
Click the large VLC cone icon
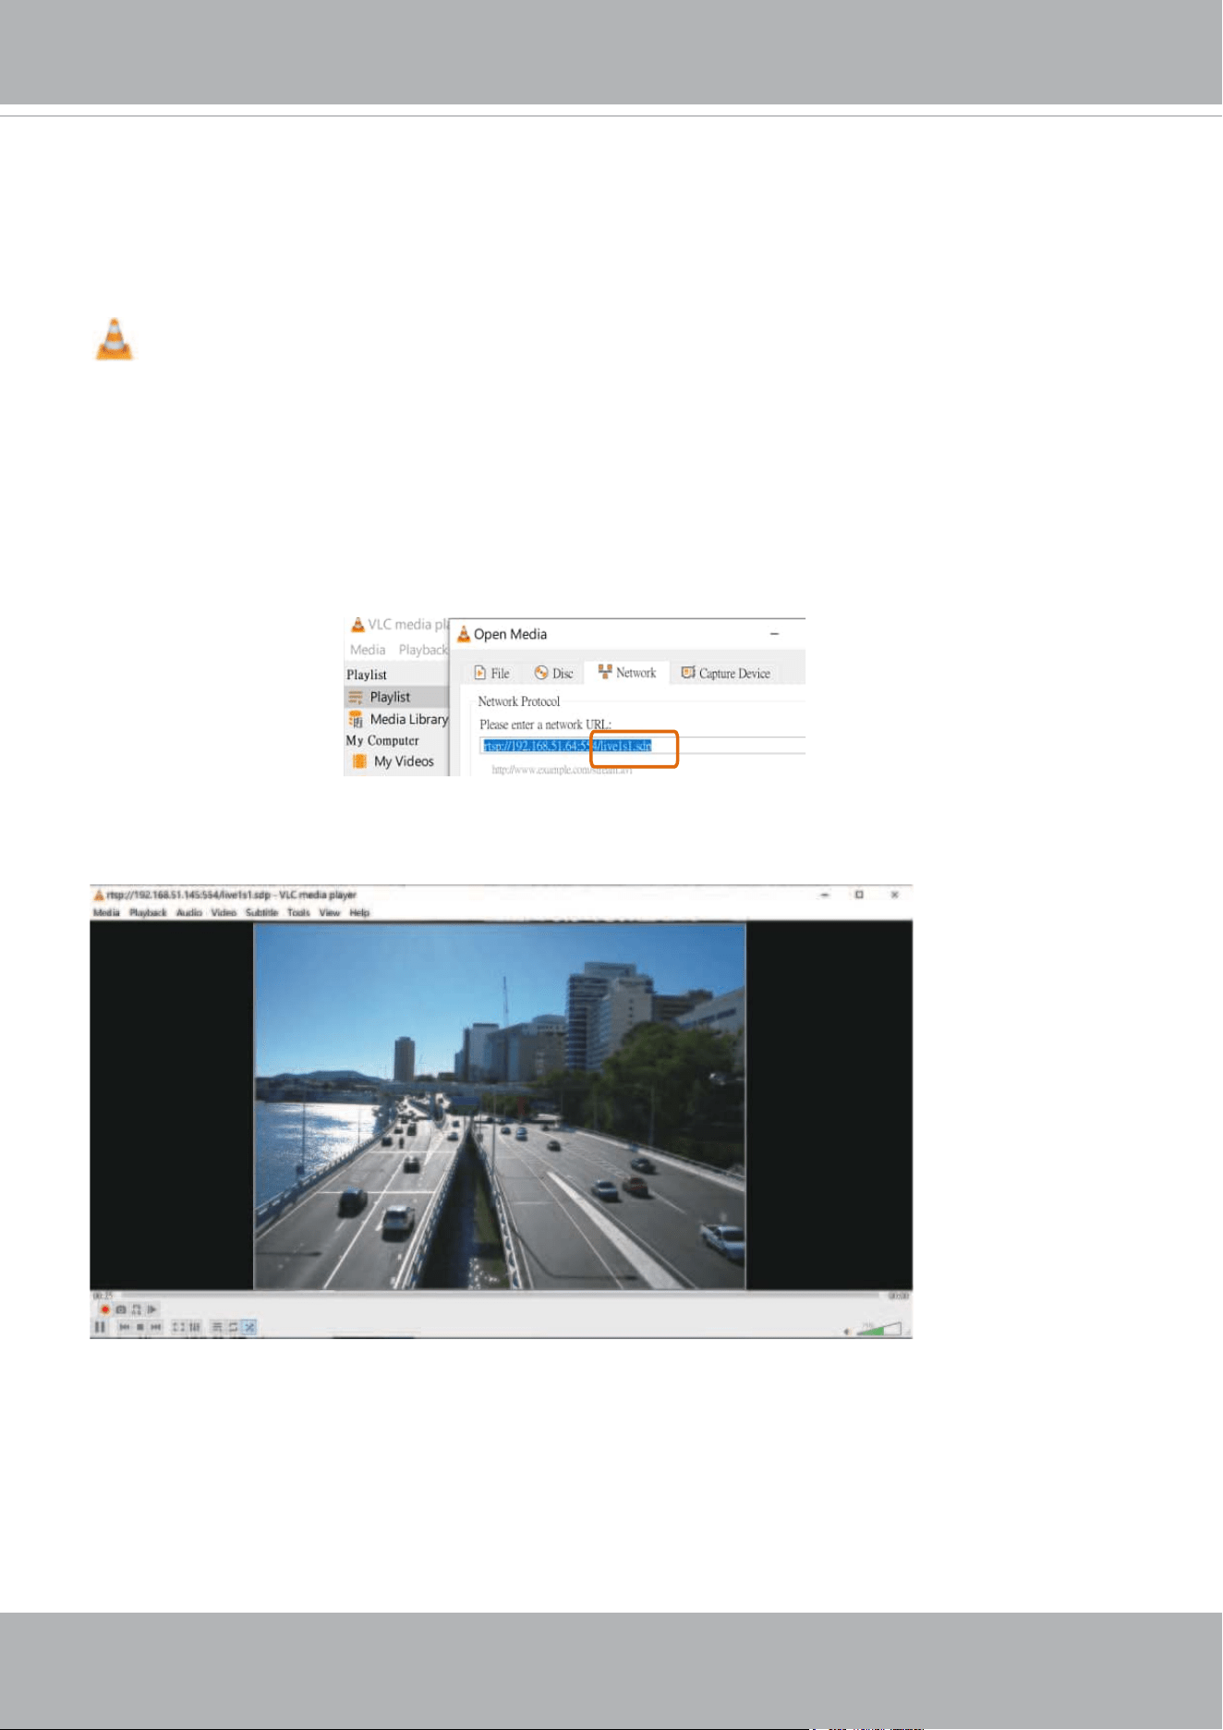115,339
